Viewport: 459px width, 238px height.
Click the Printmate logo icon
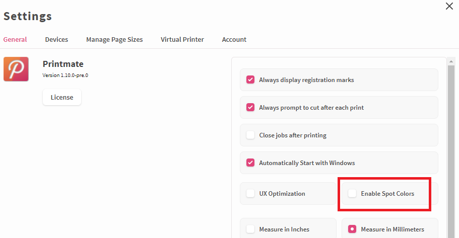tap(16, 69)
